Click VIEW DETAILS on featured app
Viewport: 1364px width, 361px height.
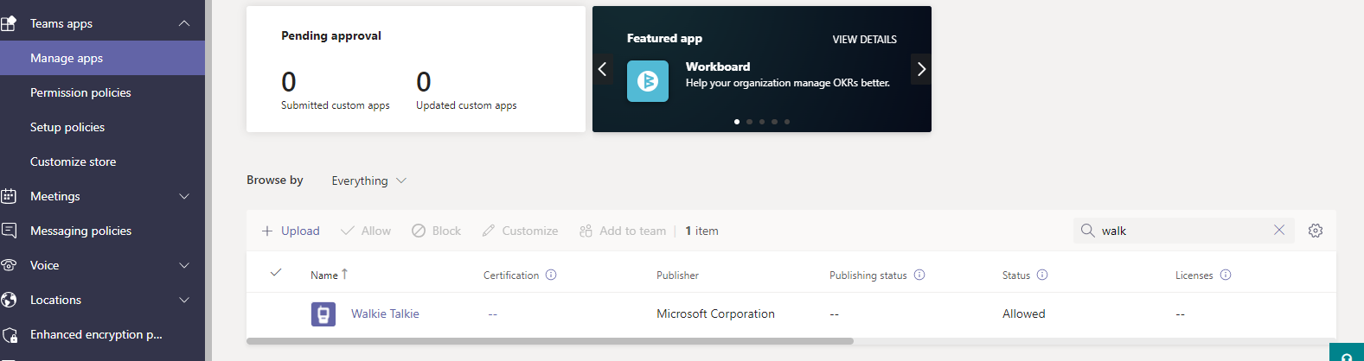(864, 40)
